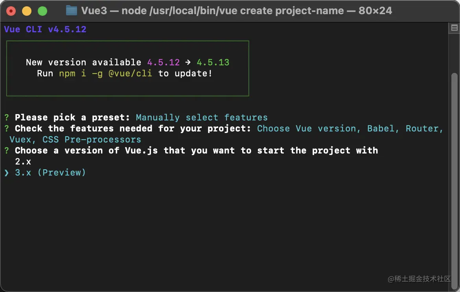Click the 'Choose Vue version, Babel, Router' text
Viewport: 460px width, 292px height.
tap(350, 129)
